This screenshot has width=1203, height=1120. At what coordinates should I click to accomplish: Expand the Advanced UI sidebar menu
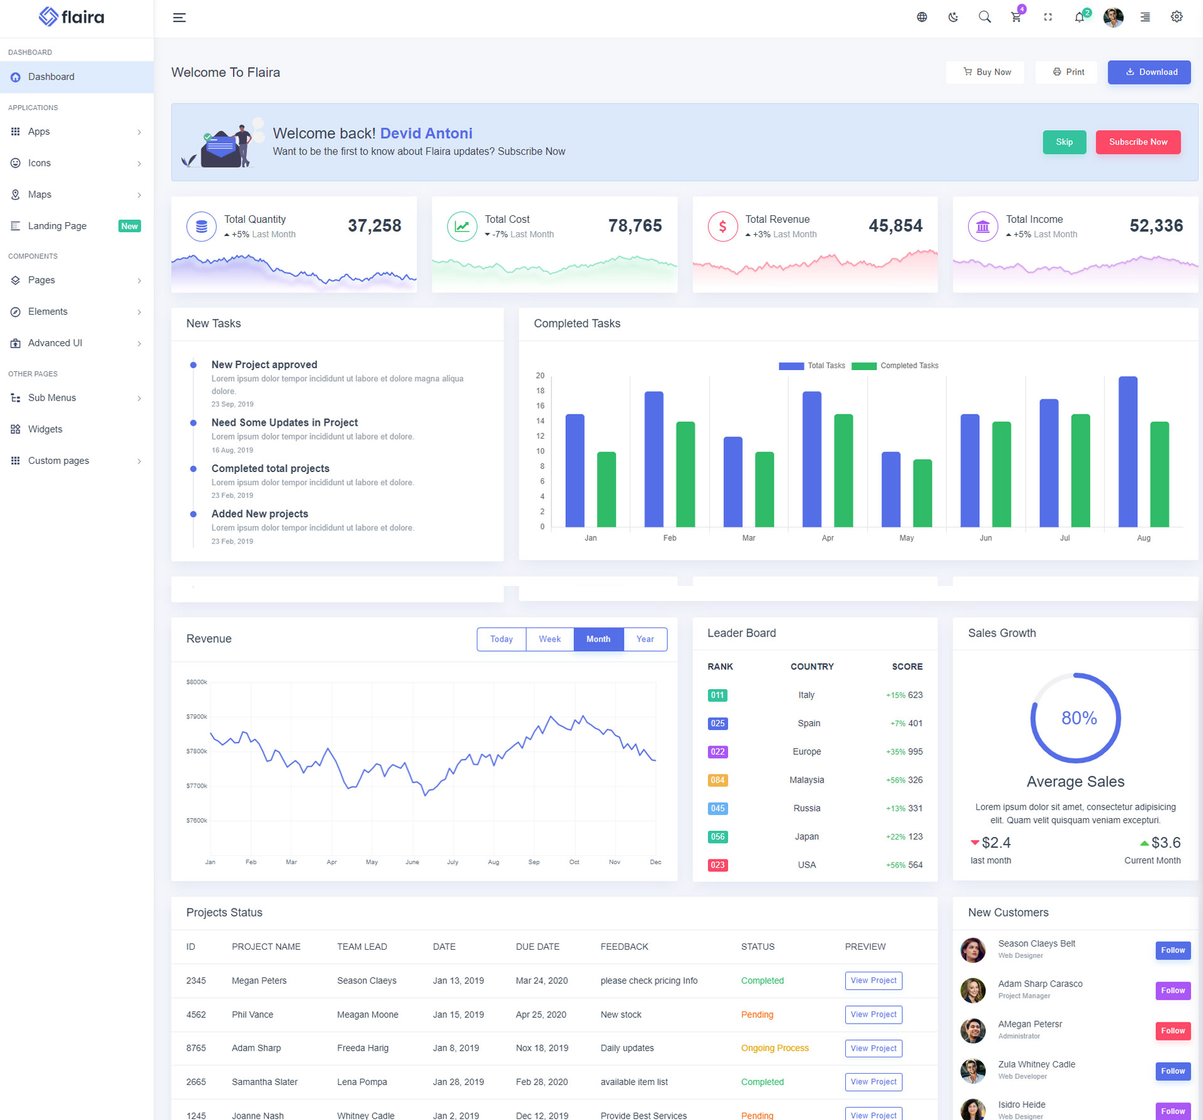coord(76,343)
